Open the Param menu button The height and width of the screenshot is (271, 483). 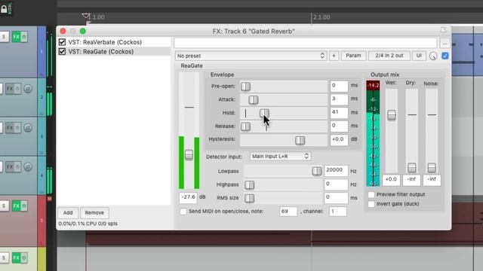(353, 56)
